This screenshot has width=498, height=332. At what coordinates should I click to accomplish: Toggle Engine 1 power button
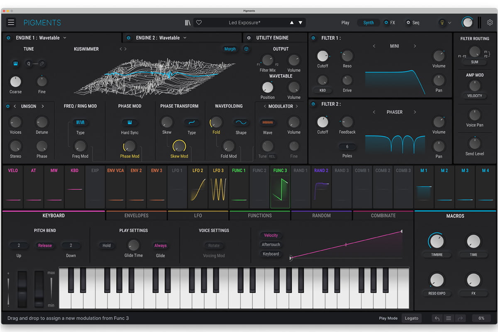pyautogui.click(x=9, y=38)
